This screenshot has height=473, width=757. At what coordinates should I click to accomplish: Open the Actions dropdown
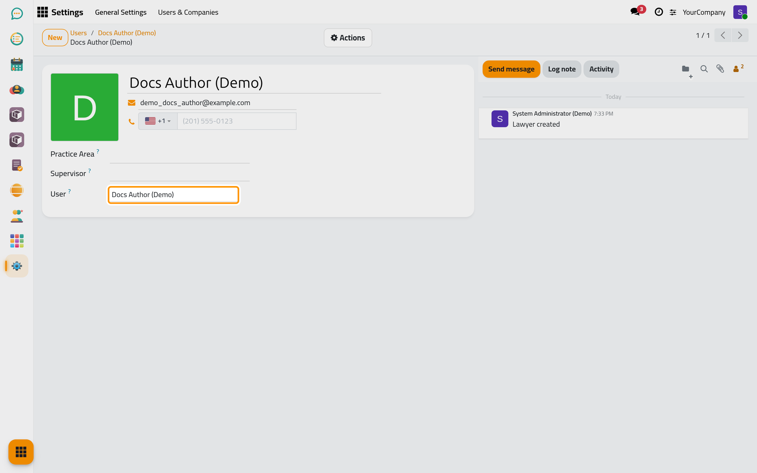click(x=348, y=38)
